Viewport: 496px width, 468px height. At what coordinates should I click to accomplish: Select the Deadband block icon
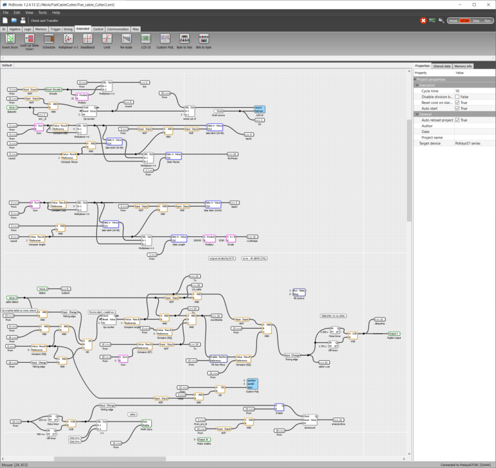[x=87, y=39]
